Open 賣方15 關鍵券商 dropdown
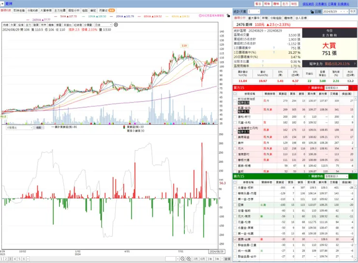 [336, 176]
